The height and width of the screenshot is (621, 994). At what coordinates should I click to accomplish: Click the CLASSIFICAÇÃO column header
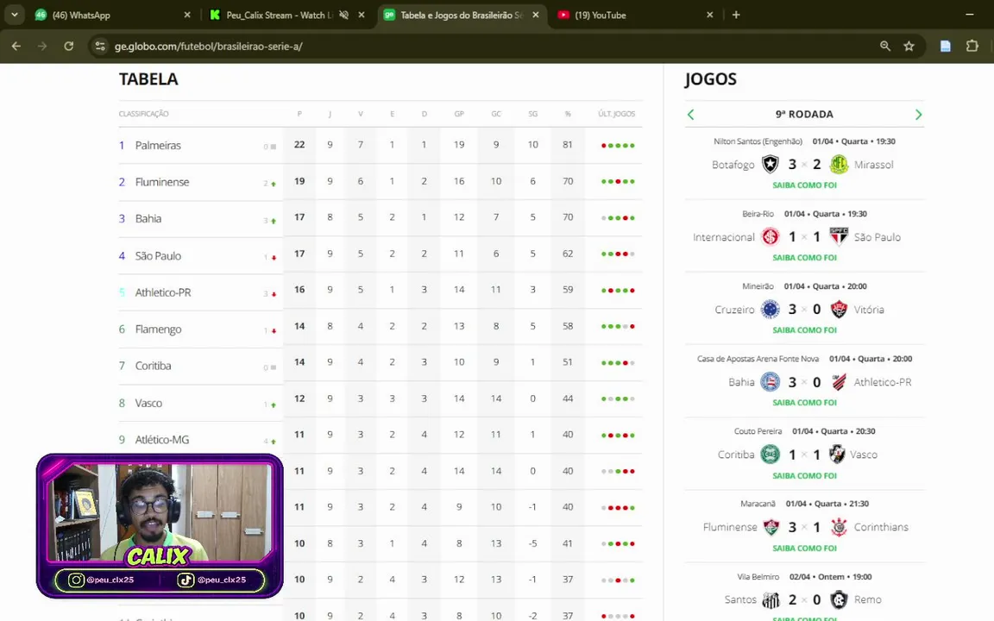click(x=144, y=114)
